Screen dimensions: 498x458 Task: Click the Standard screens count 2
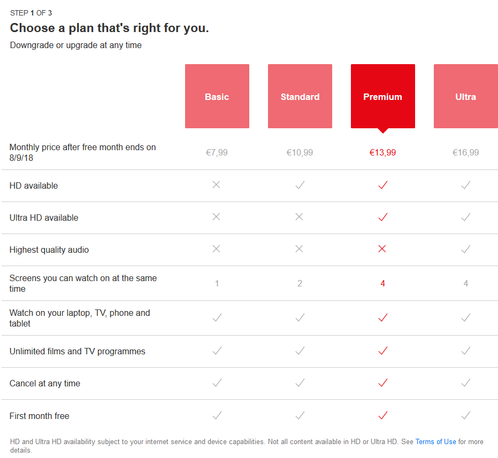tap(300, 283)
